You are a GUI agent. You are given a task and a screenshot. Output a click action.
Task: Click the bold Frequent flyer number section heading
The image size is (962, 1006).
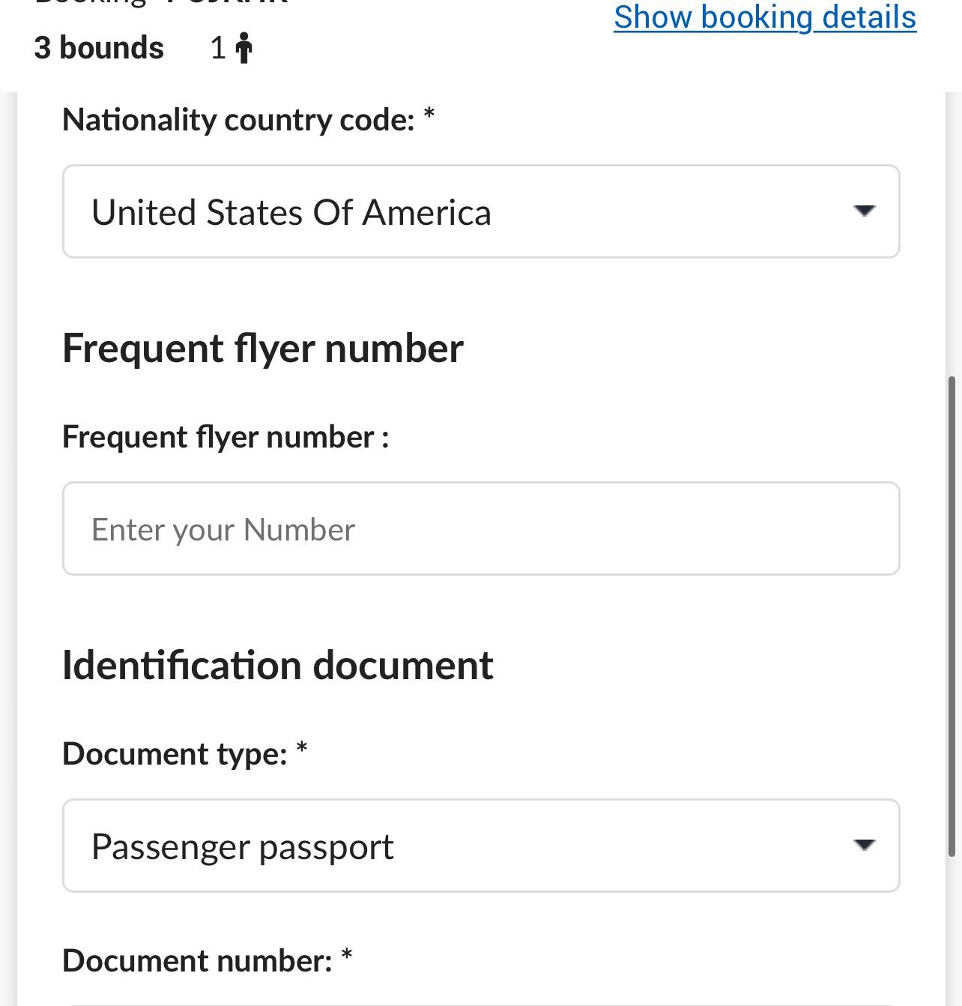click(x=262, y=349)
